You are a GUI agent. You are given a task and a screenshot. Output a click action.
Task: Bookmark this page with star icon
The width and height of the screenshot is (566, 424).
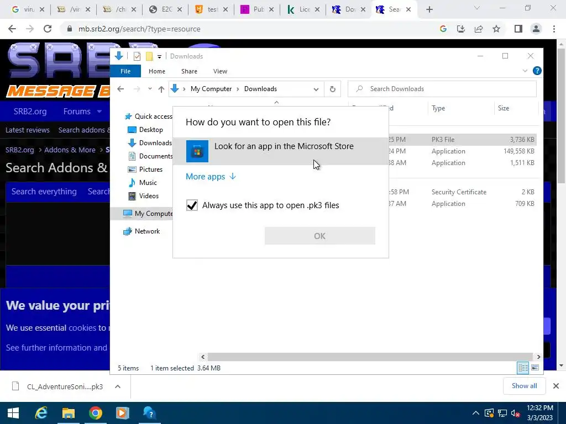[x=496, y=29]
